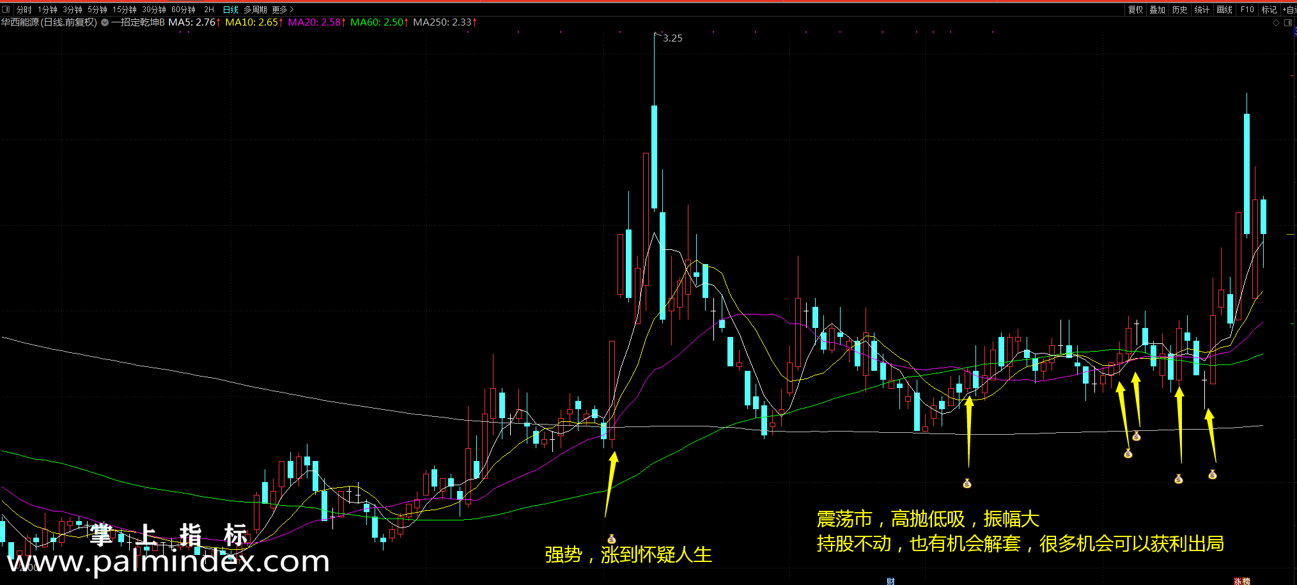Toggle the right sidebar panel icon

pyautogui.click(x=1288, y=22)
